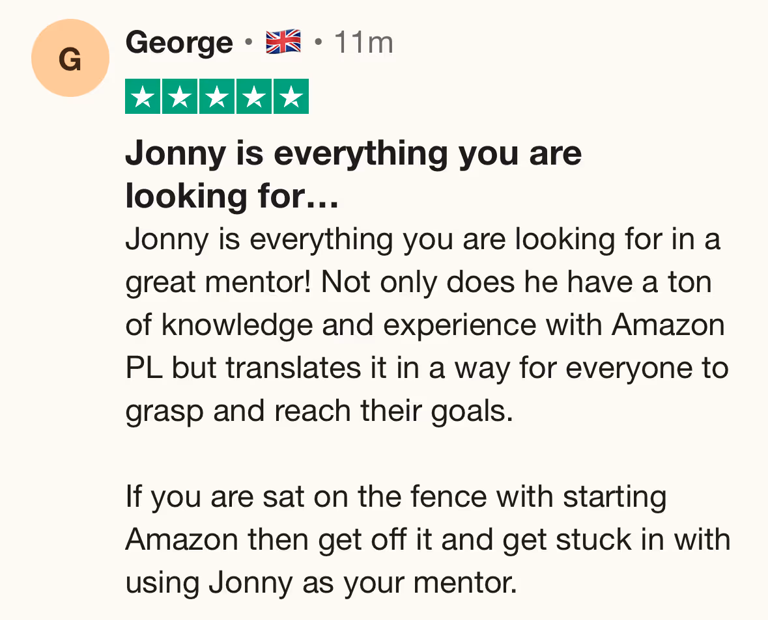Screen dimensions: 768x620
Task: Select the fifth green rating star
Action: [291, 96]
